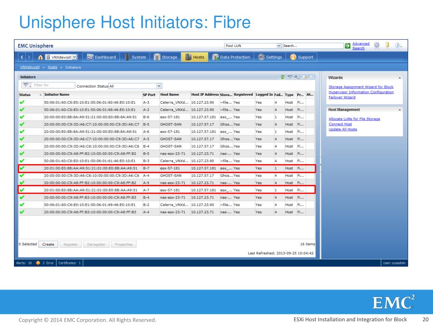Open Hypervisor Information Configuration link
Screen dimensions: 433x325
point(361,92)
